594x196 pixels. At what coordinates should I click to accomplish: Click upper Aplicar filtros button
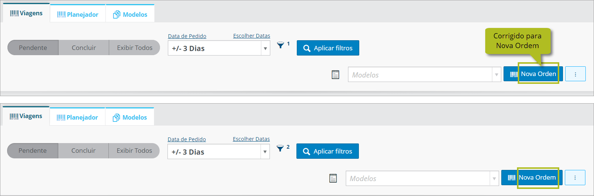328,48
